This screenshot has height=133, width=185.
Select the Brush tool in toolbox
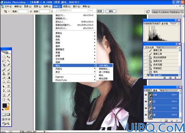coord(9,69)
